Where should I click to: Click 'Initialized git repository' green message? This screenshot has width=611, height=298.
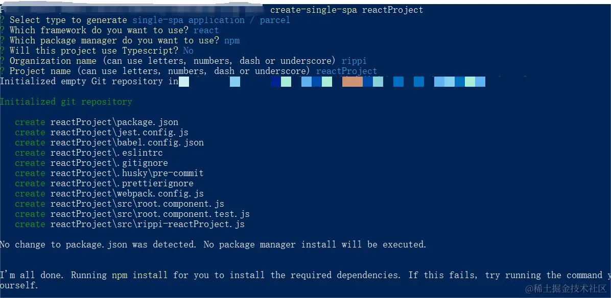pos(66,102)
